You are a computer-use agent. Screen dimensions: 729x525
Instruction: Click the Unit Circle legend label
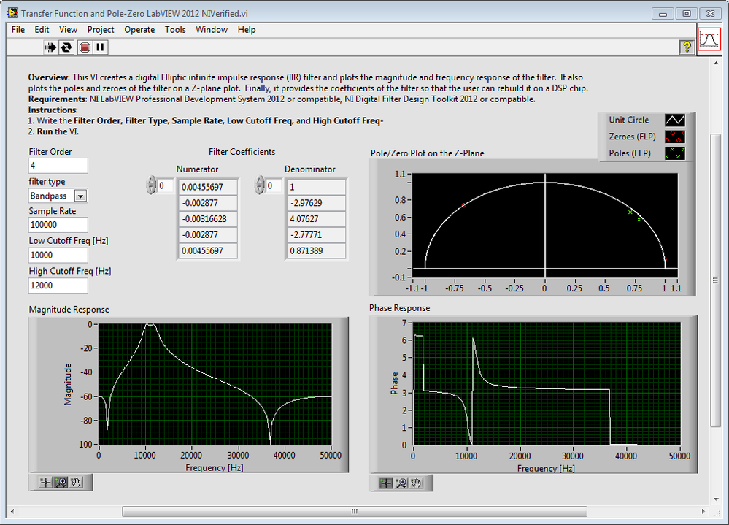click(628, 120)
